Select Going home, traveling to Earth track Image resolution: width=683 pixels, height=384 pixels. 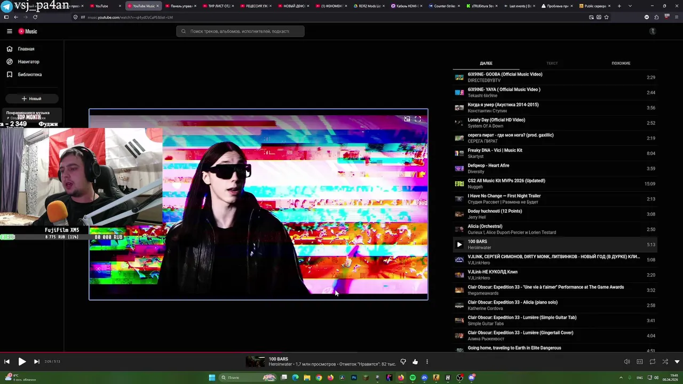tap(555, 349)
